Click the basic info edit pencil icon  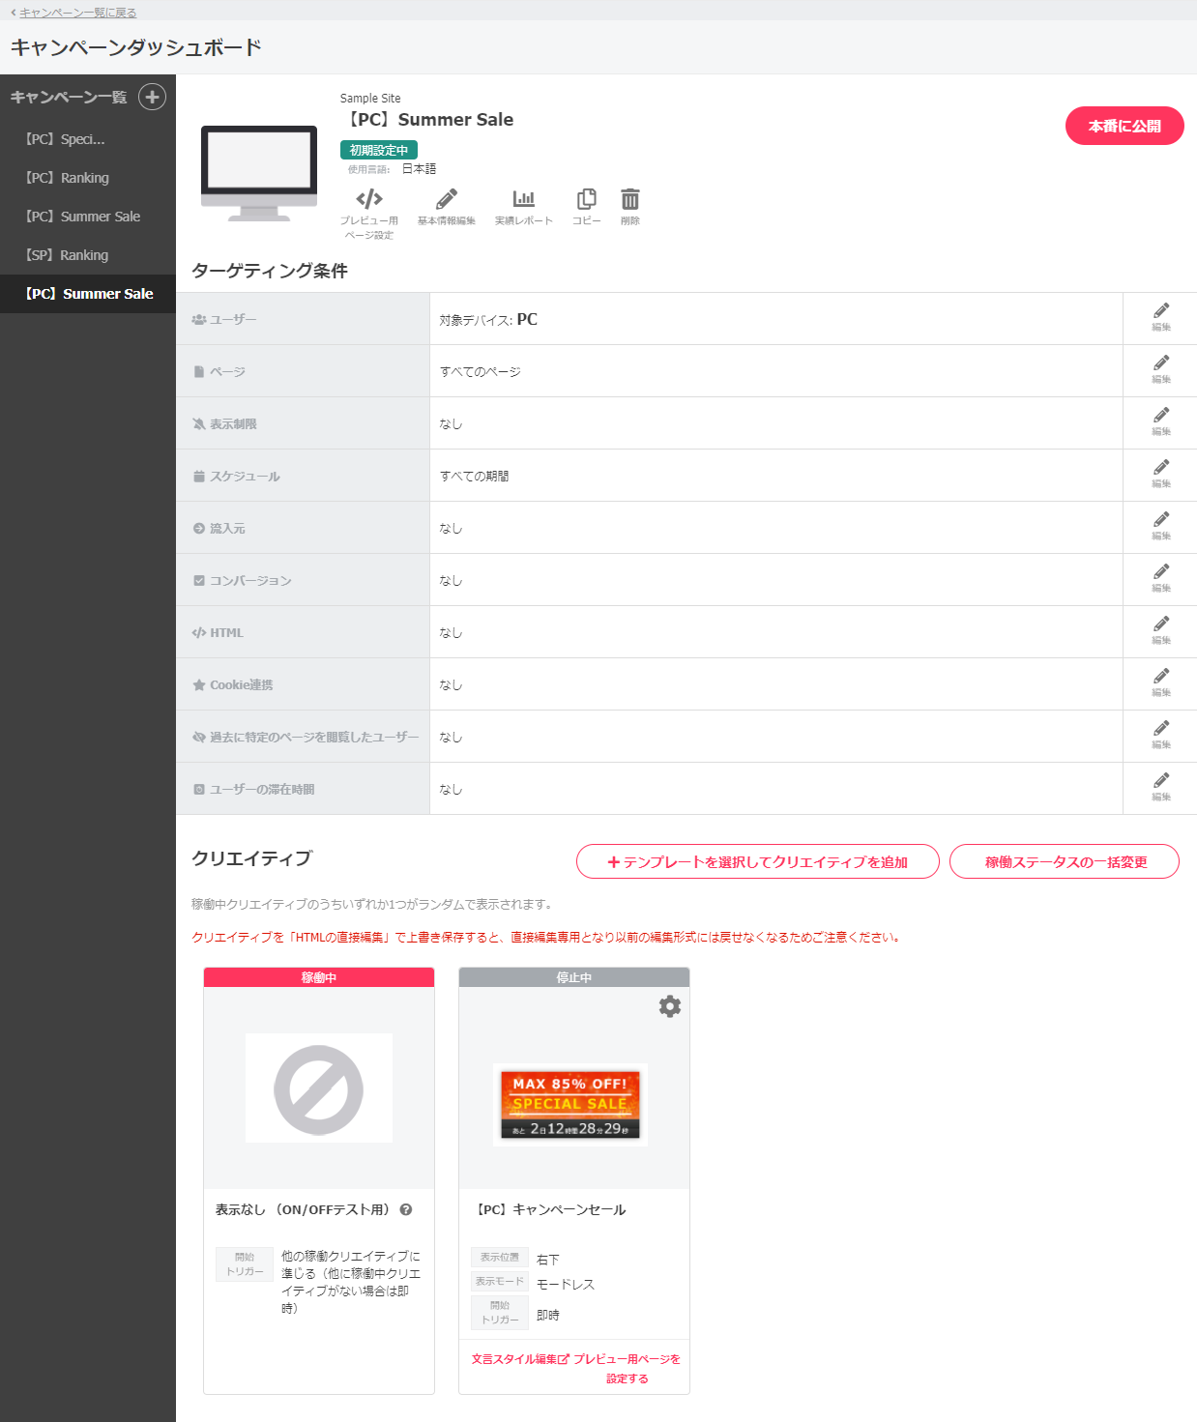446,200
